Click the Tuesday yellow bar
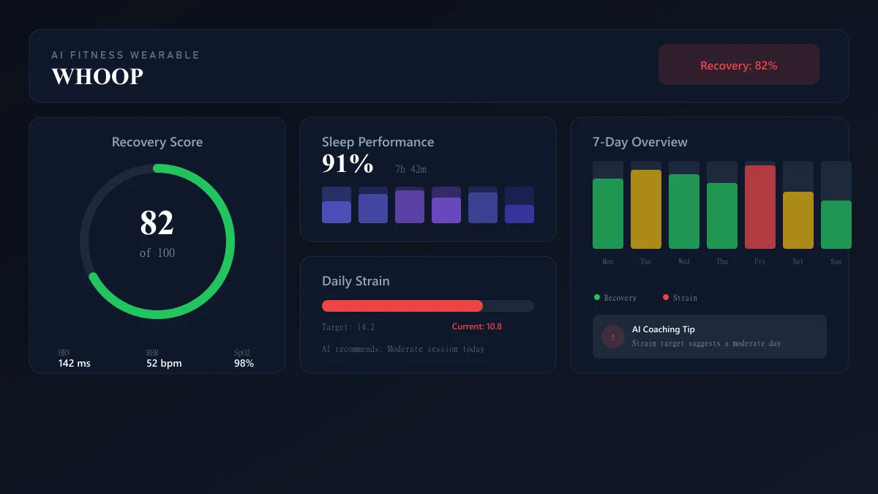Screen dimensions: 878x494 646,209
